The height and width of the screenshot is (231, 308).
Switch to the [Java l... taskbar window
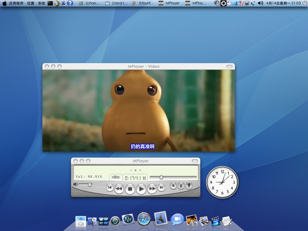click(x=116, y=3)
